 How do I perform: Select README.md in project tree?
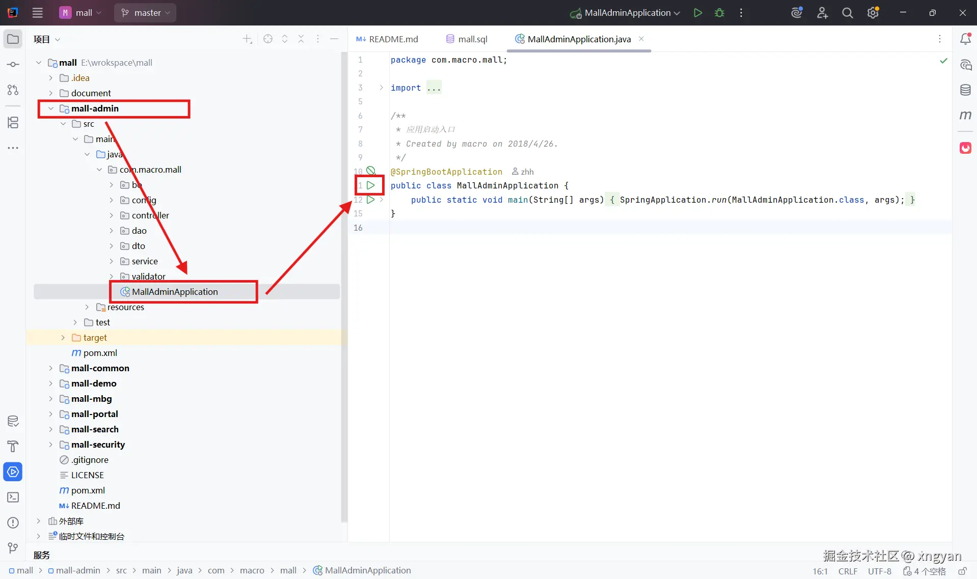pyautogui.click(x=90, y=506)
